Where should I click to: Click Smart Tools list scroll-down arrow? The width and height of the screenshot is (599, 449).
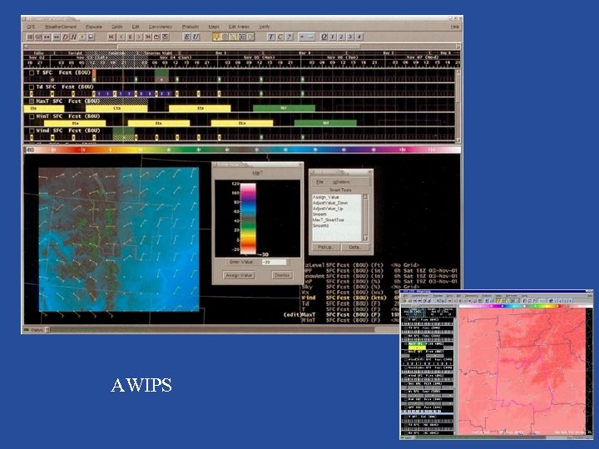pos(365,238)
